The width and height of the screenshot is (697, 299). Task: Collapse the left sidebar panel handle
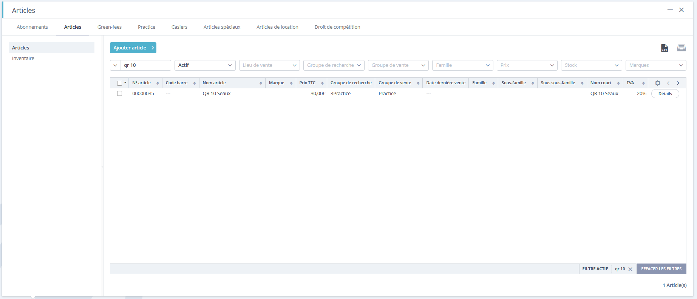pyautogui.click(x=102, y=167)
